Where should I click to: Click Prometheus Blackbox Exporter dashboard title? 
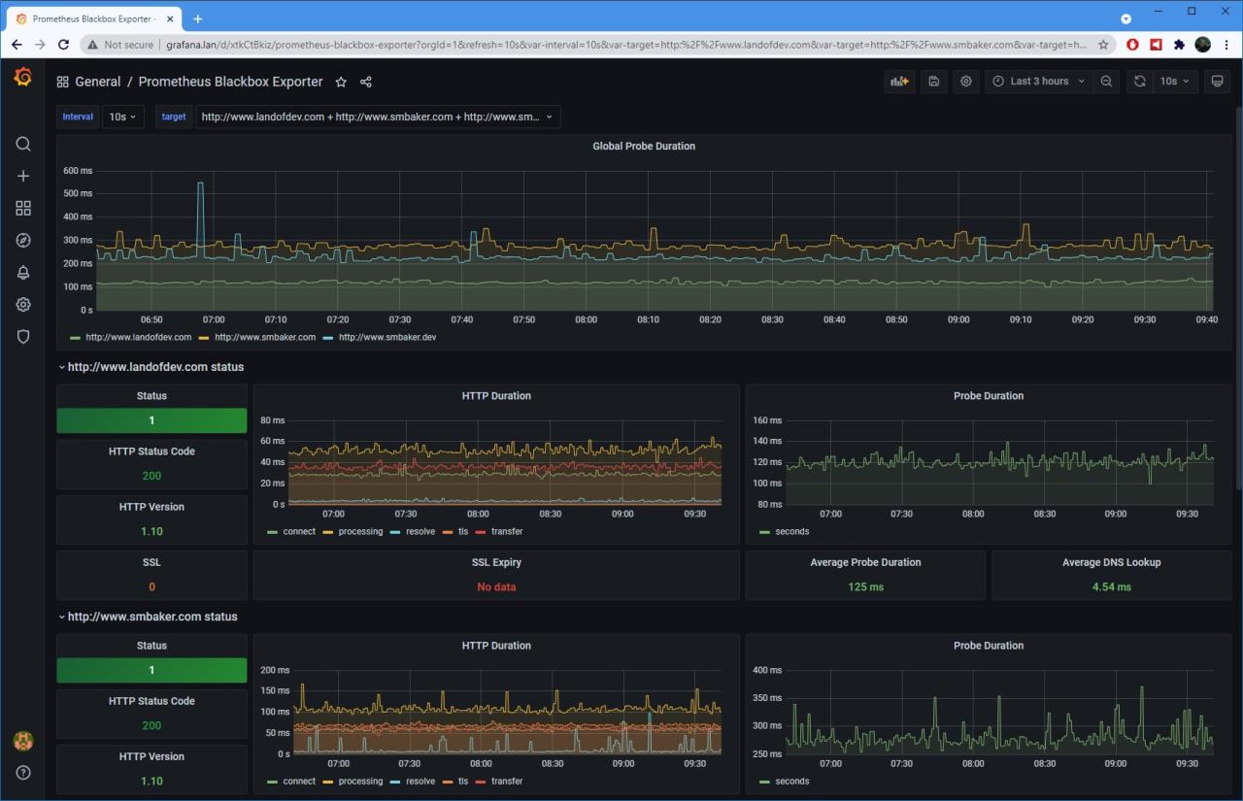[x=231, y=82]
